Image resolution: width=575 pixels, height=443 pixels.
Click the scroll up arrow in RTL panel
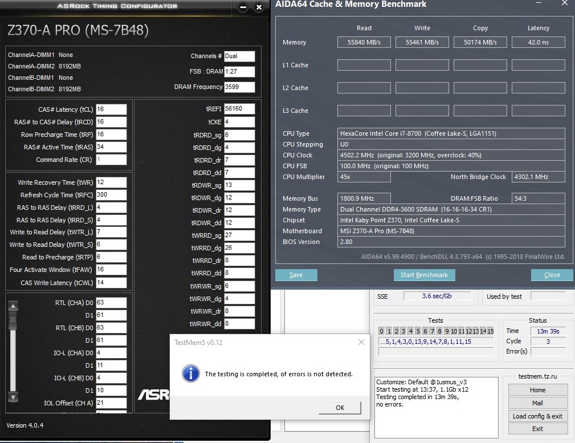coord(13,306)
